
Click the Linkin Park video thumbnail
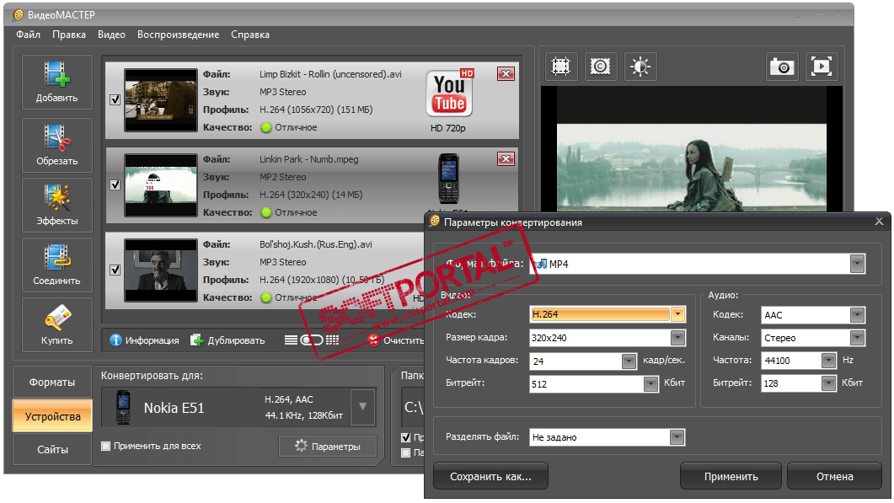(161, 185)
